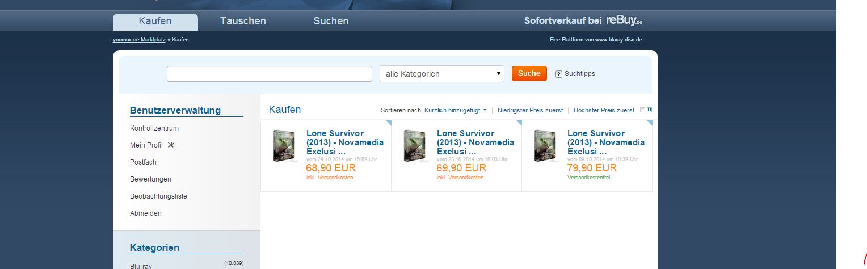Switch to grid view icon
This screenshot has height=269, width=867.
[x=650, y=110]
